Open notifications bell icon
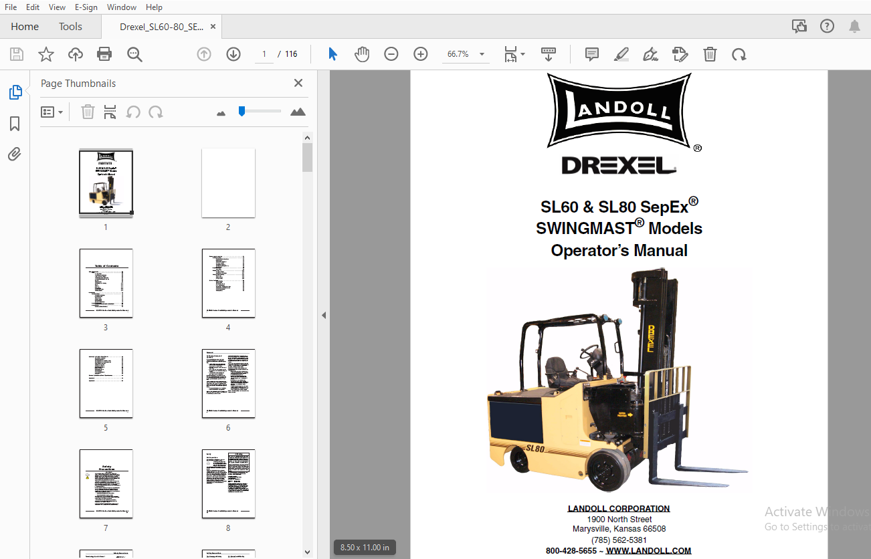The width and height of the screenshot is (871, 559). pos(854,27)
